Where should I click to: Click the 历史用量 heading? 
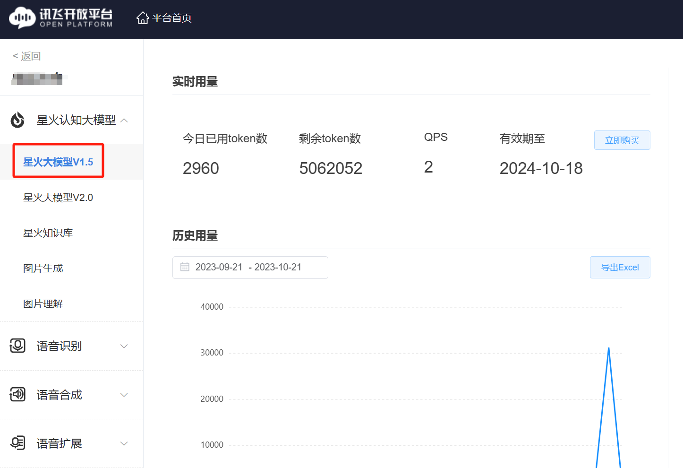pos(195,236)
